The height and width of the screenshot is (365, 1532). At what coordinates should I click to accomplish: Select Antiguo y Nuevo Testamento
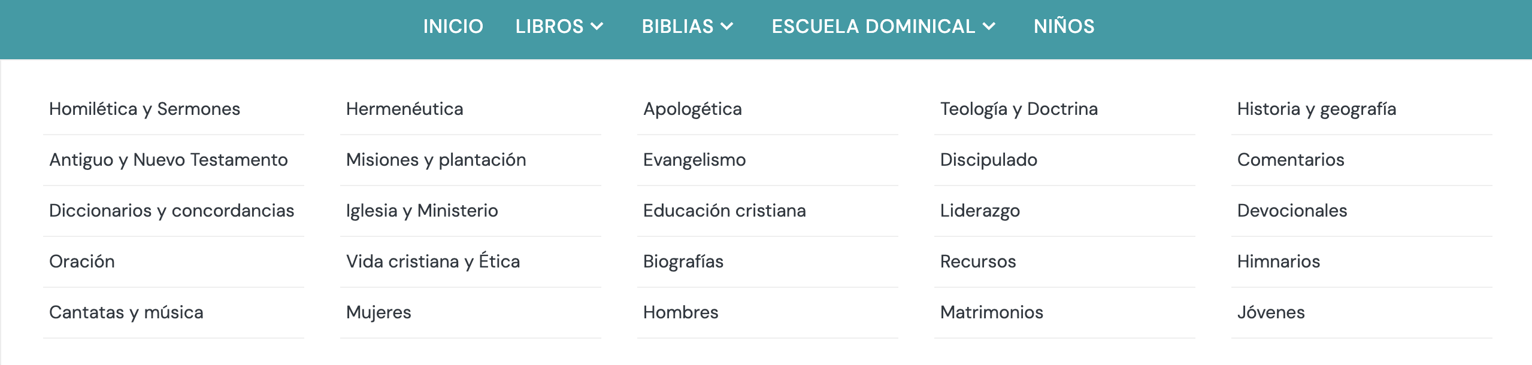pyautogui.click(x=168, y=160)
